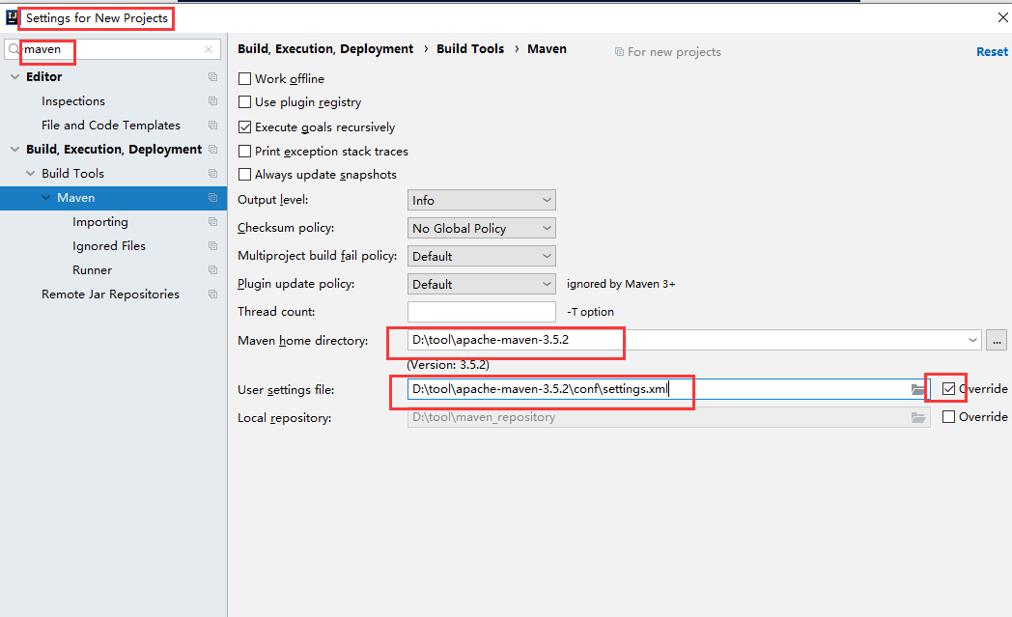Click the ... browse button for Maven home

click(997, 340)
